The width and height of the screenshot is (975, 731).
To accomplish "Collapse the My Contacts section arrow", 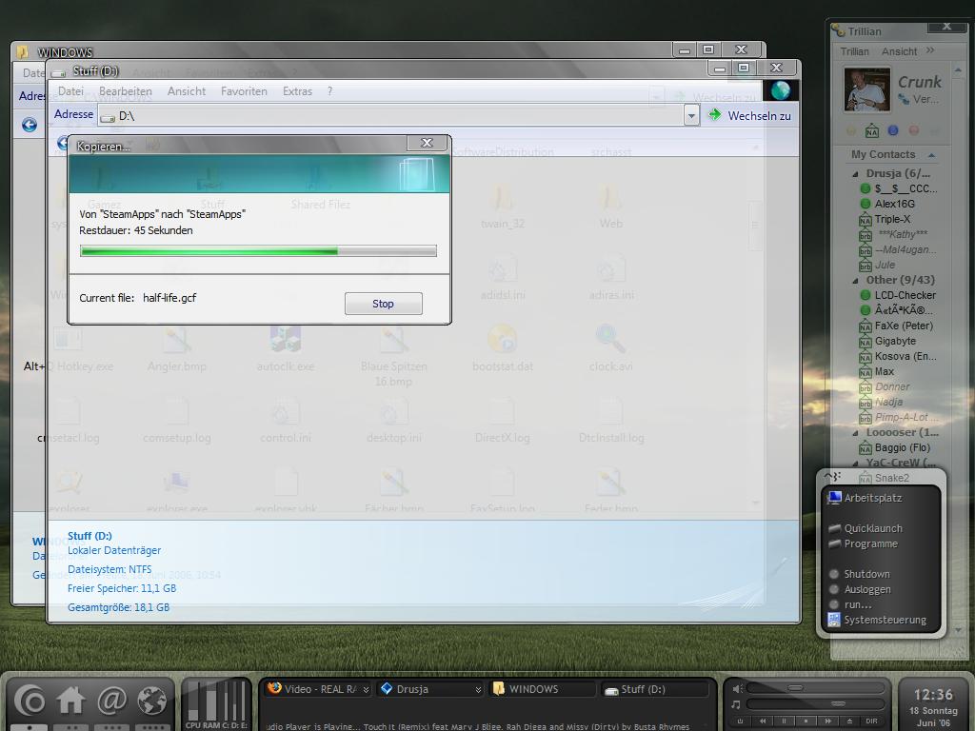I will (x=931, y=155).
